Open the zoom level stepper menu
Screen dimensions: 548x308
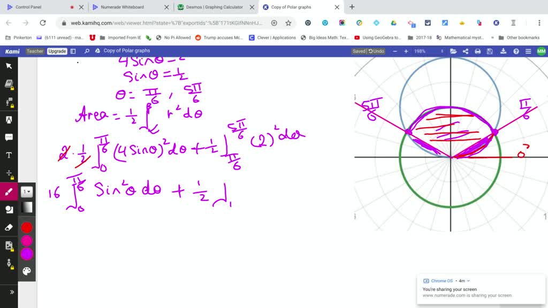441,51
